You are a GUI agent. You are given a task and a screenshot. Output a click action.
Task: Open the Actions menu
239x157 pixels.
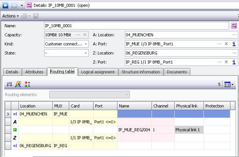point(10,16)
